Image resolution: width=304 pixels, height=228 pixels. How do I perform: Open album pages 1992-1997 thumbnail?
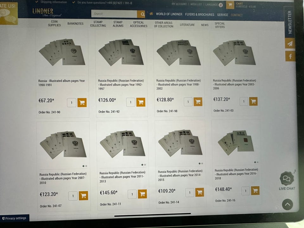[x=121, y=52]
